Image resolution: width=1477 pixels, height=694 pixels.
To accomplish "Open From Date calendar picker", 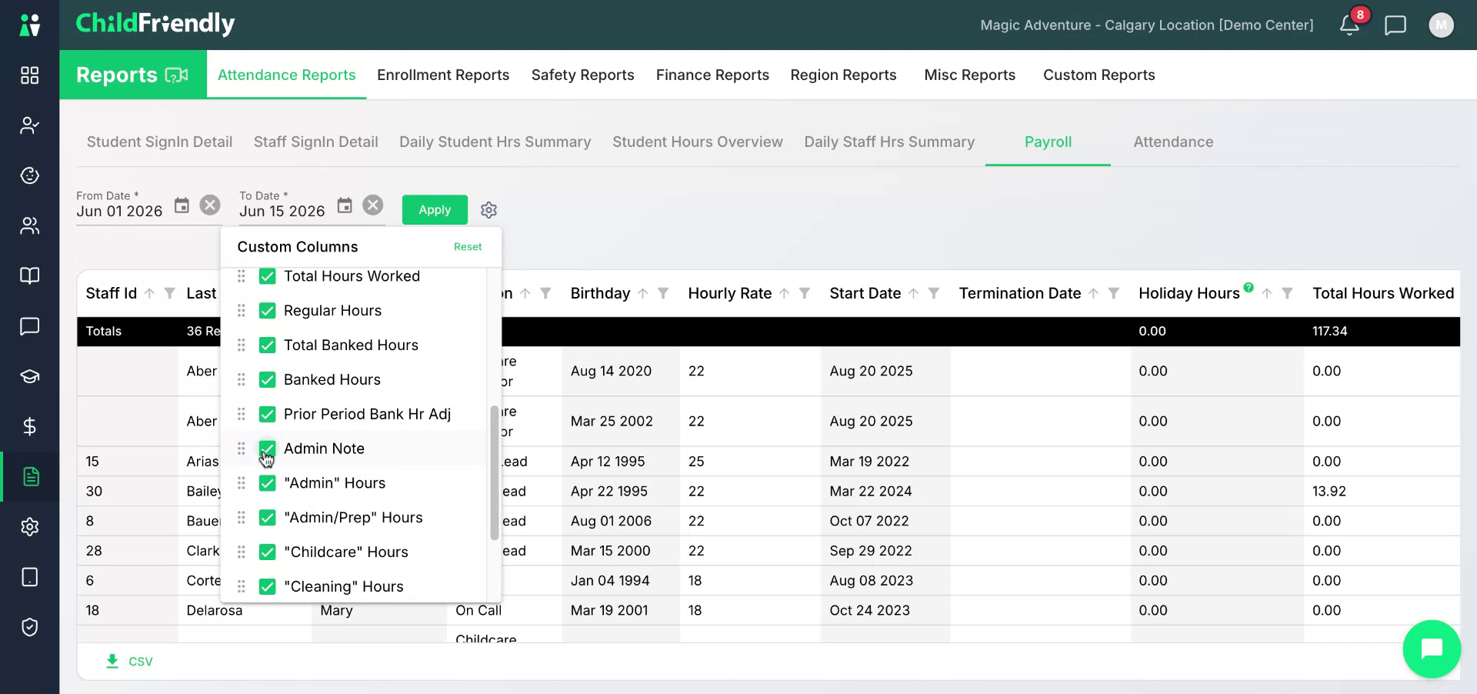I will coord(182,205).
